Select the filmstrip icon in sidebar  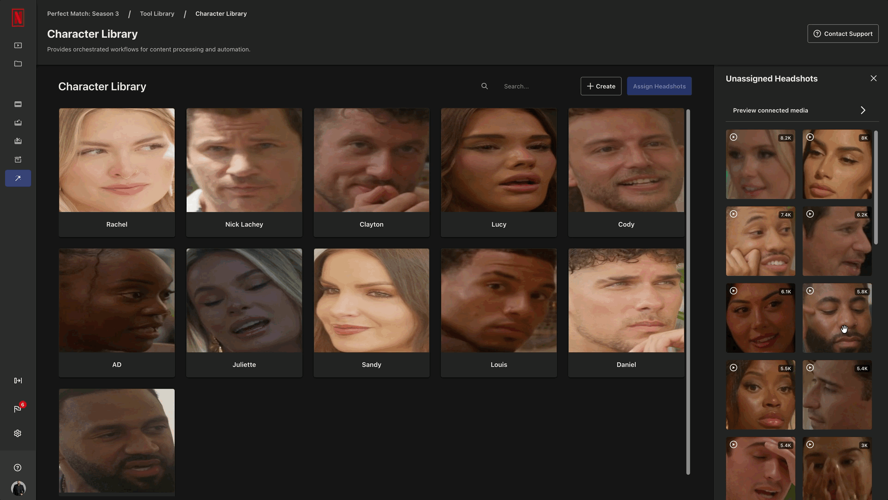click(18, 104)
